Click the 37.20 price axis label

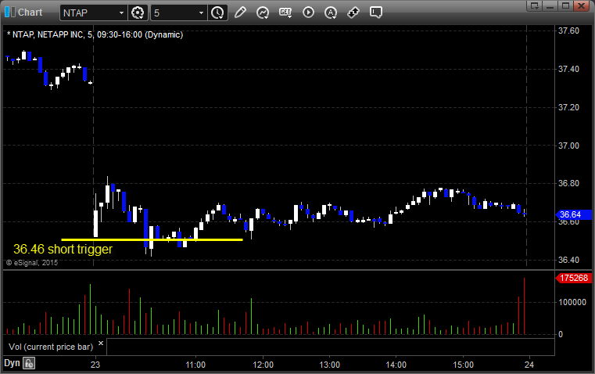click(x=569, y=107)
